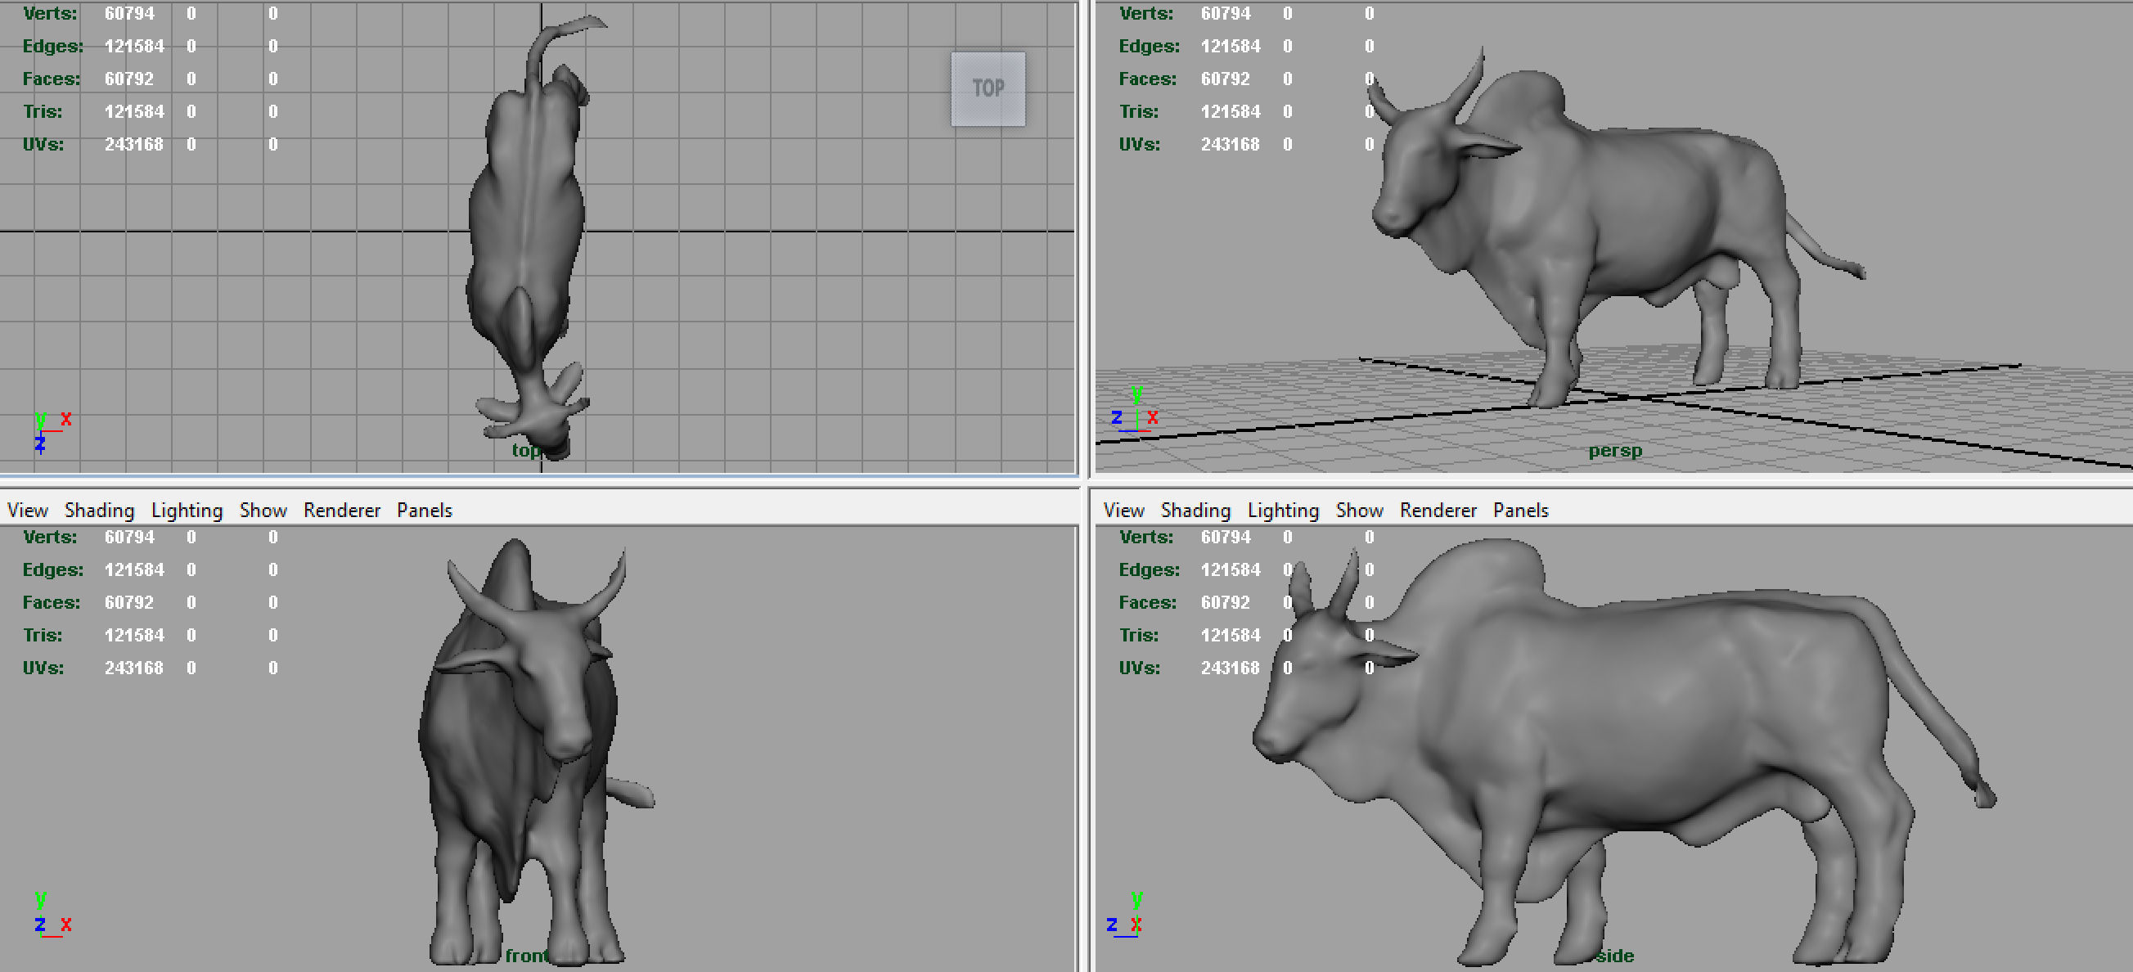Viewport: 2133px width, 972px height.
Task: Open side viewport's Shading menu
Action: click(1195, 510)
